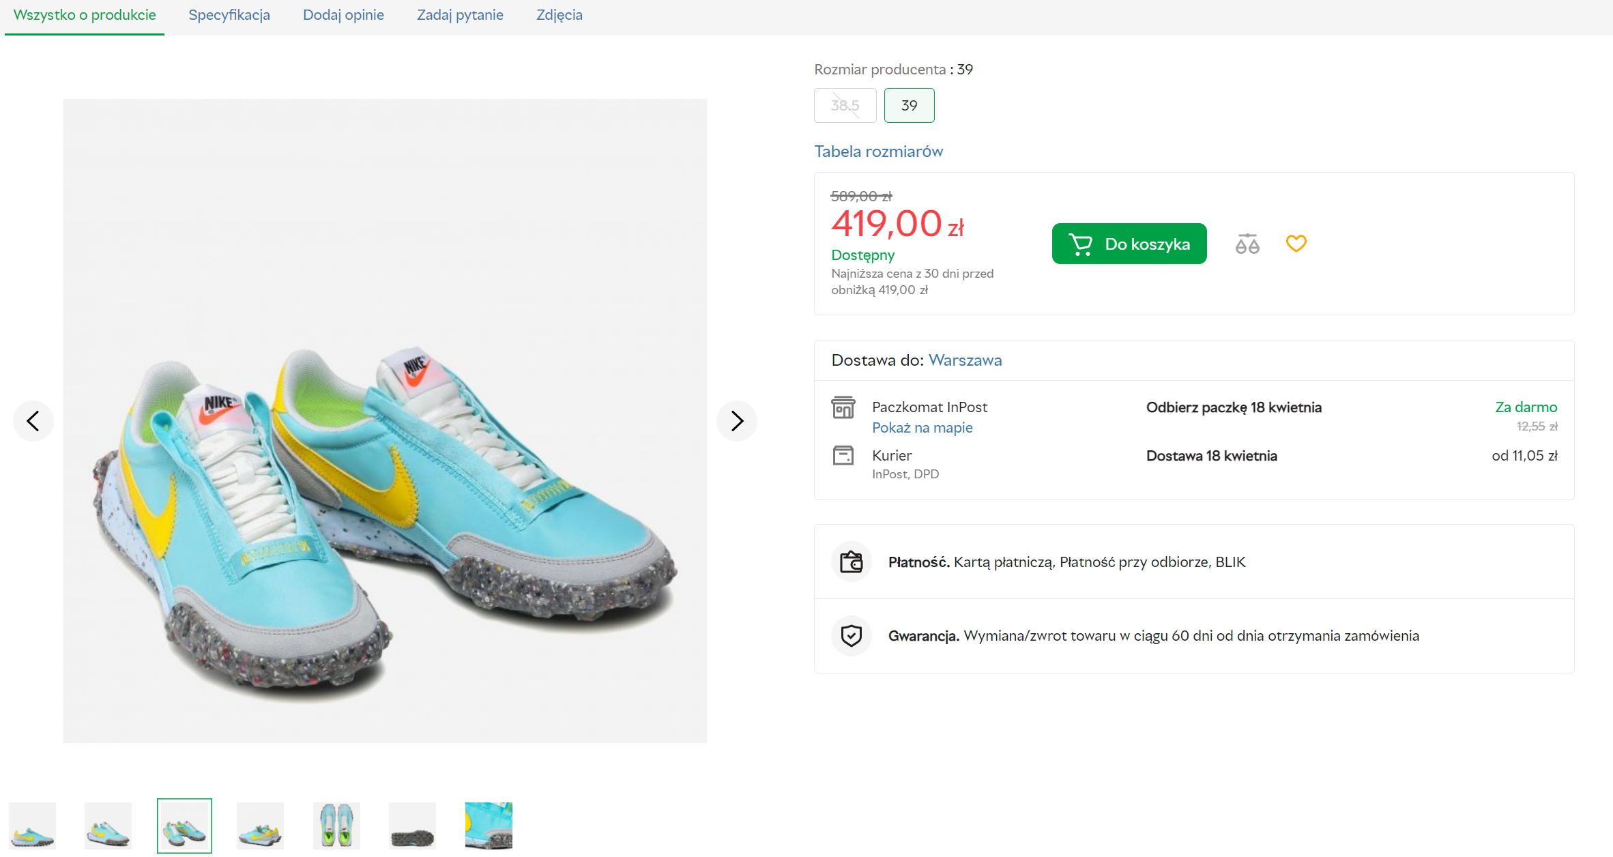Select size 39 option
This screenshot has height=857, width=1613.
coord(909,106)
